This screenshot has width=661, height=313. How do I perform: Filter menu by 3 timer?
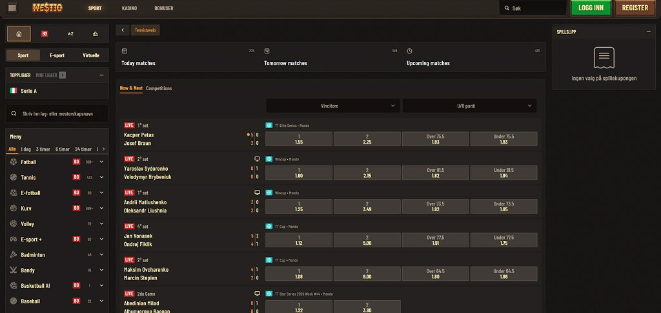click(43, 149)
